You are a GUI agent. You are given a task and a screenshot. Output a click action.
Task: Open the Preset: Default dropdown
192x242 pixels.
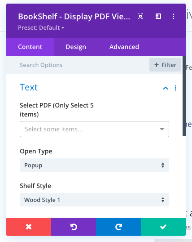[41, 28]
